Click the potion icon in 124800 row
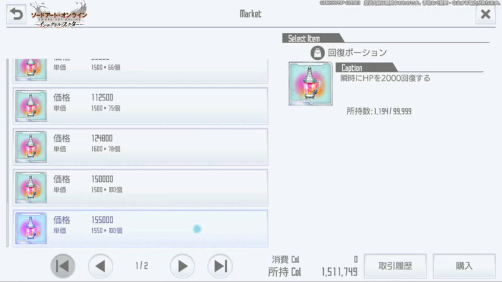This screenshot has width=502, height=282. pos(31,147)
